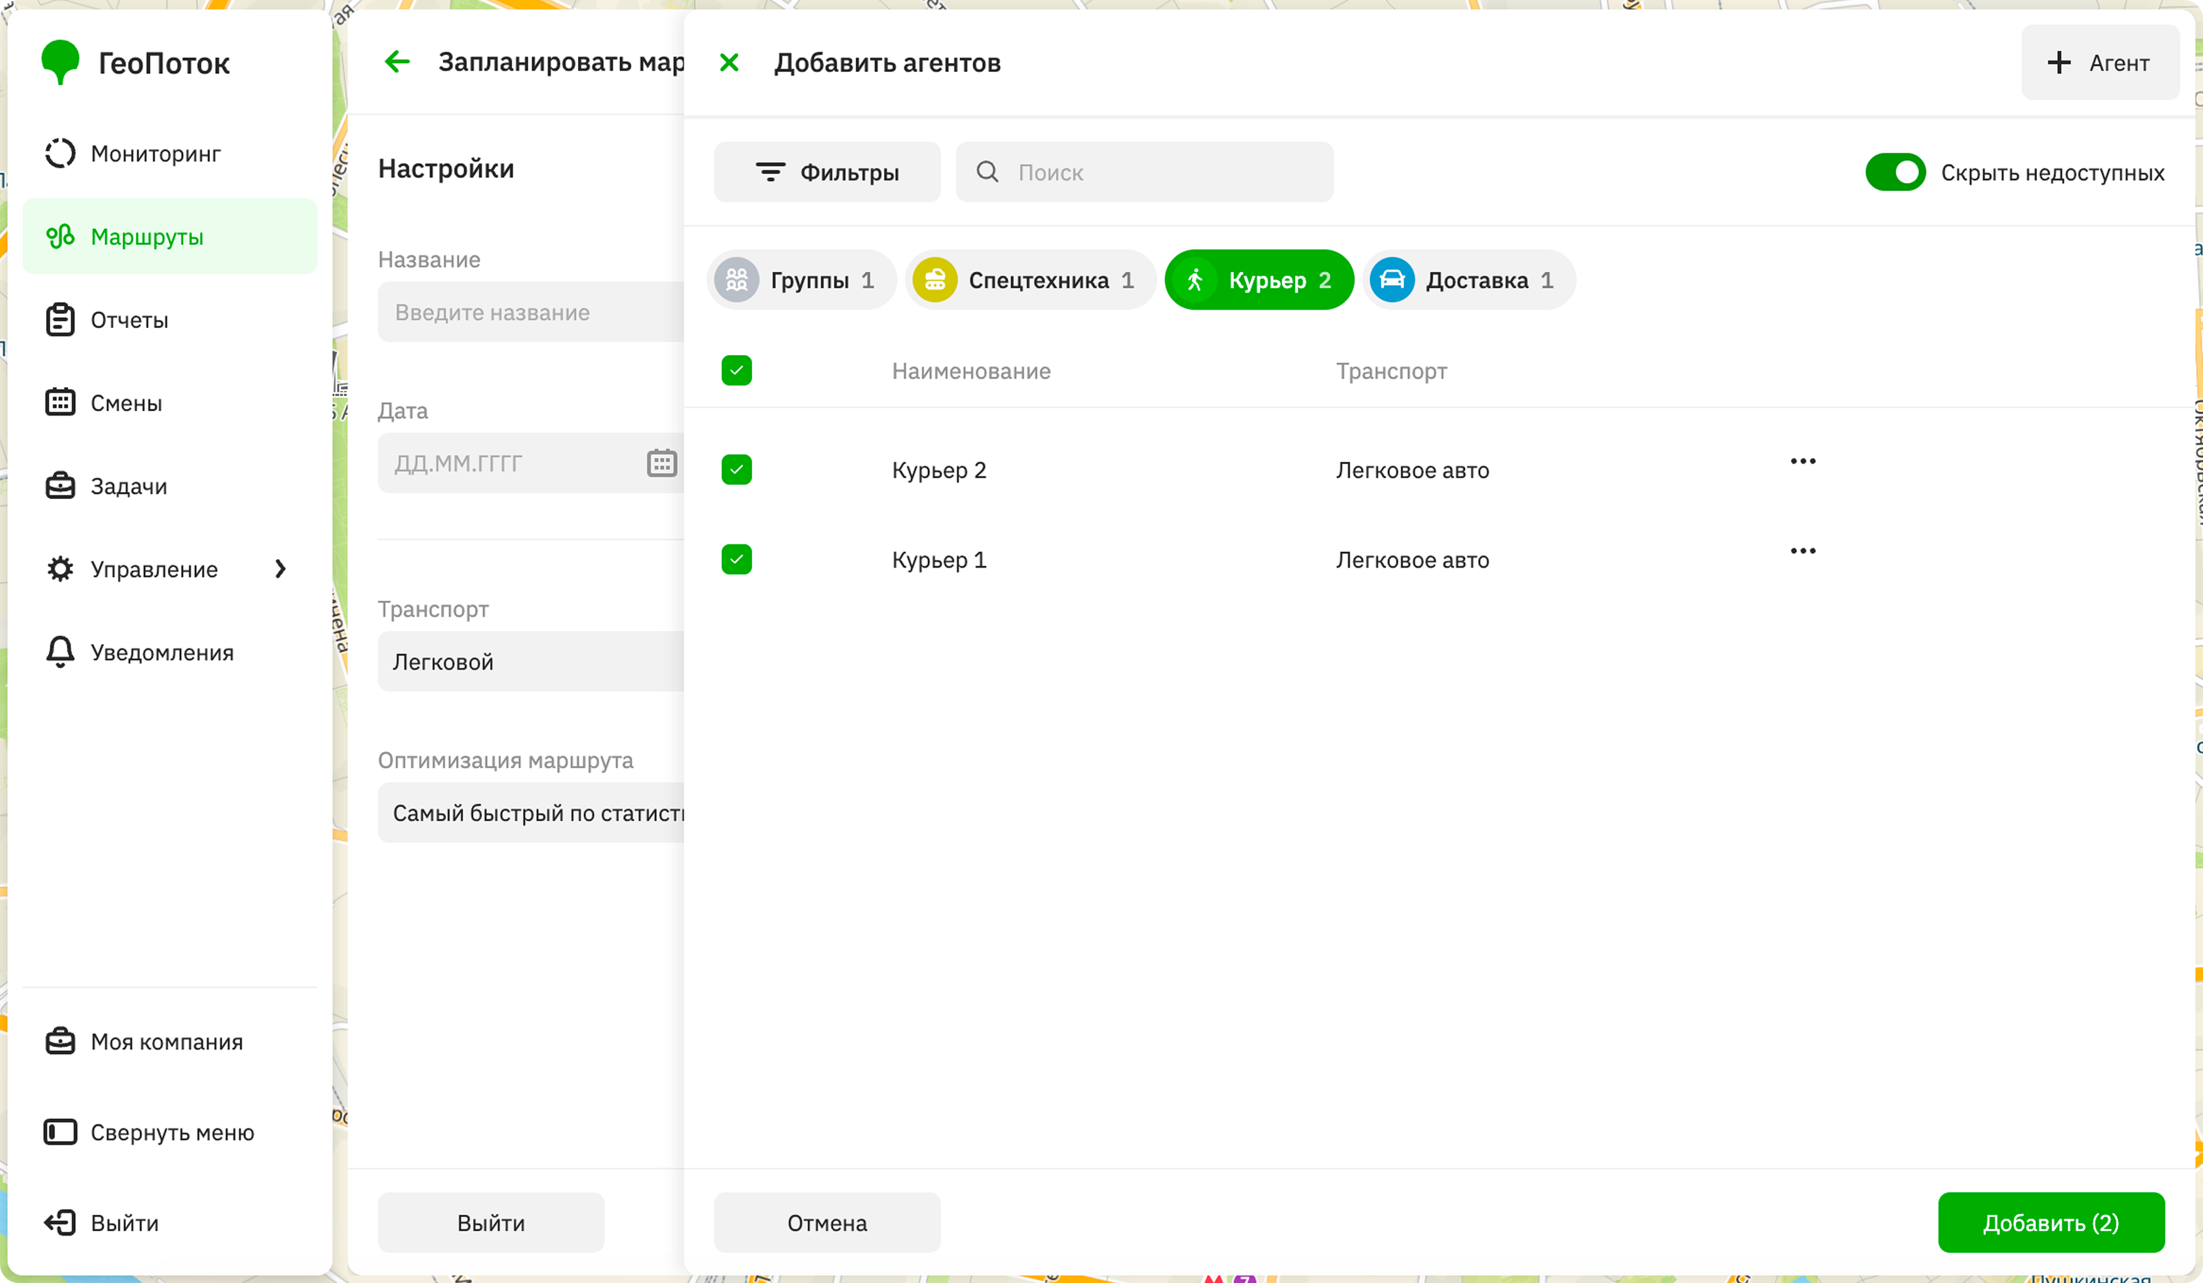Click the Транспорт column header in the agents table
Screen dimensions: 2203x1283
coord(1392,370)
